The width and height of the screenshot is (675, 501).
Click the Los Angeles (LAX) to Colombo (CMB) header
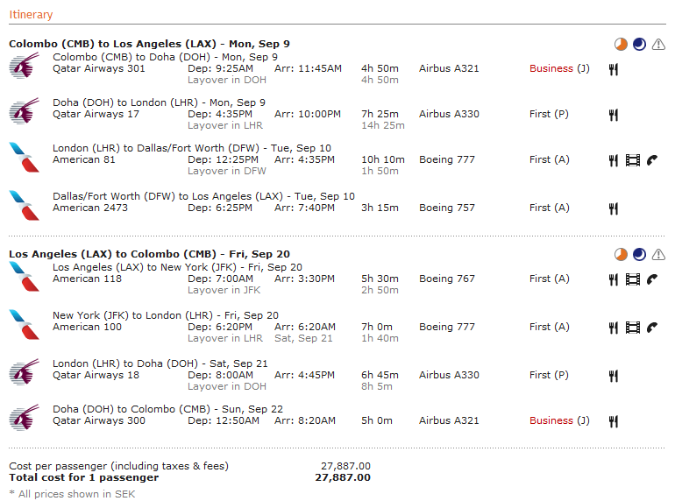(x=149, y=254)
